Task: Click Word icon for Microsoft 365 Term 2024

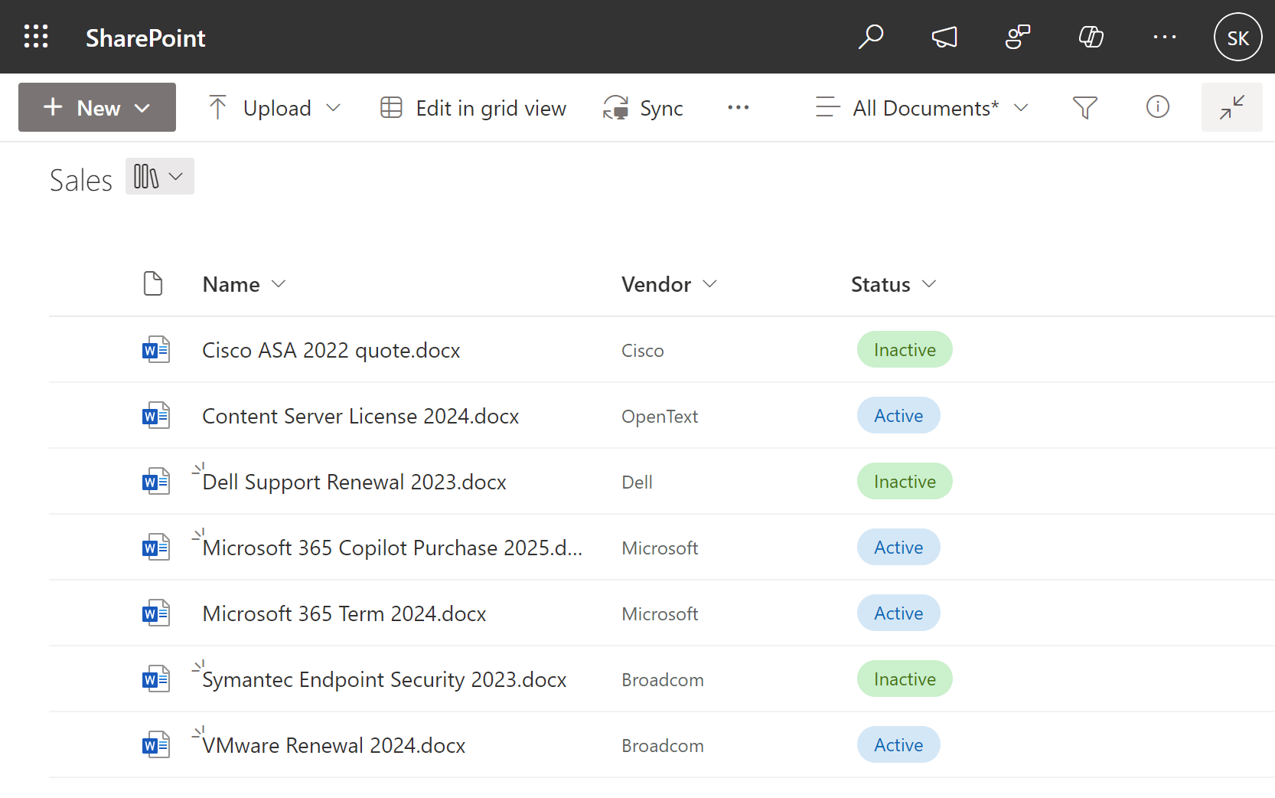Action: click(x=156, y=613)
